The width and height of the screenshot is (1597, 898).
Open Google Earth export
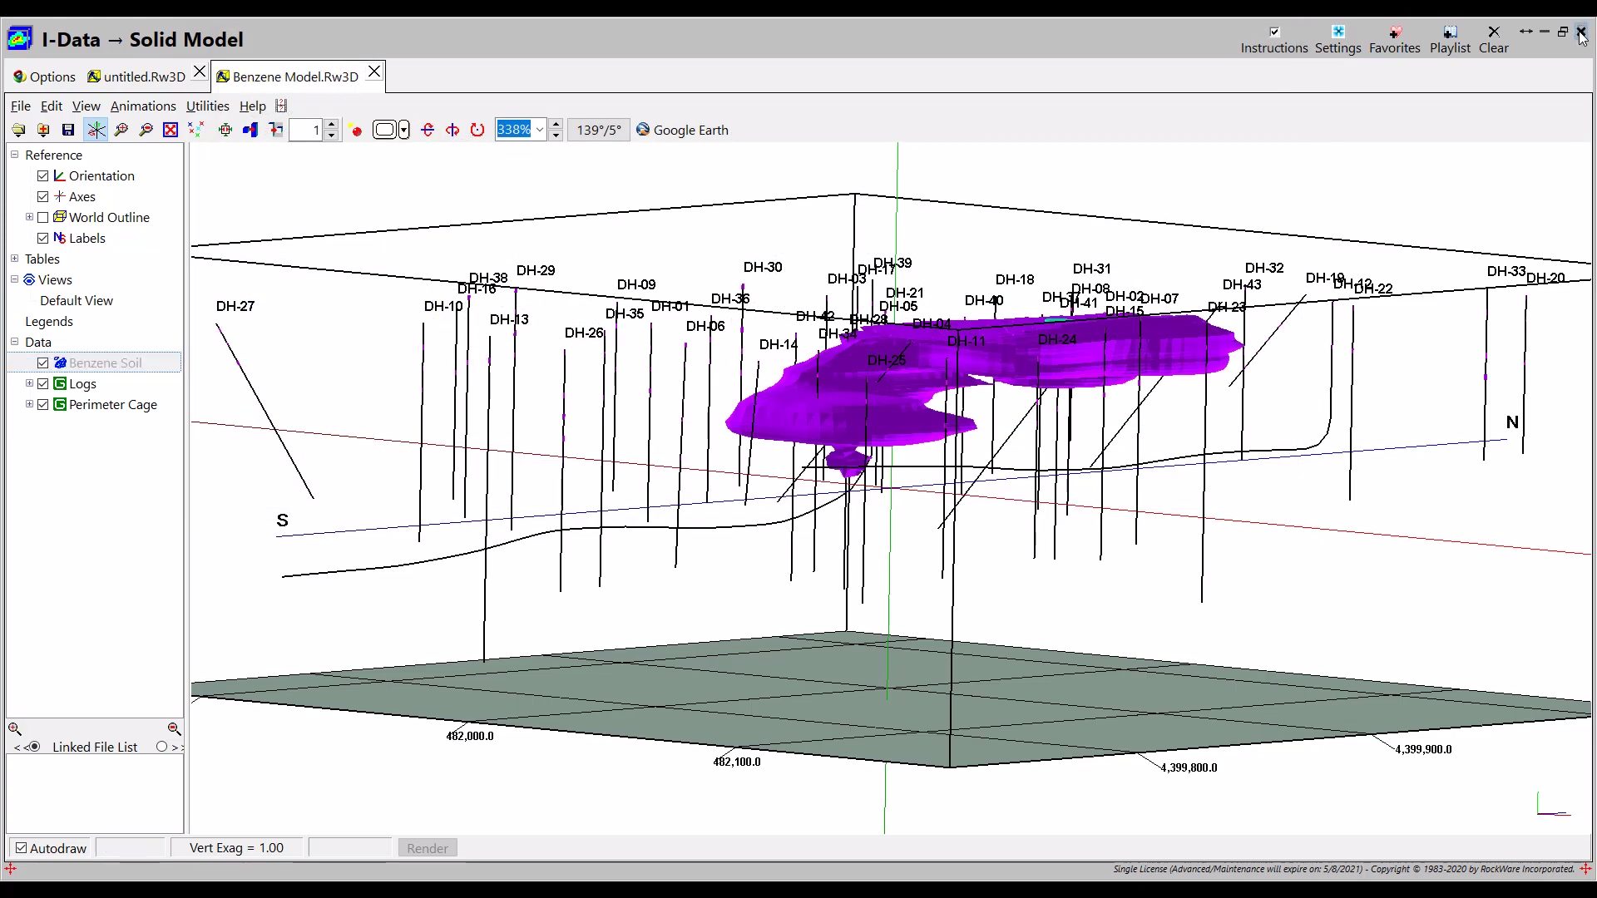click(x=682, y=130)
